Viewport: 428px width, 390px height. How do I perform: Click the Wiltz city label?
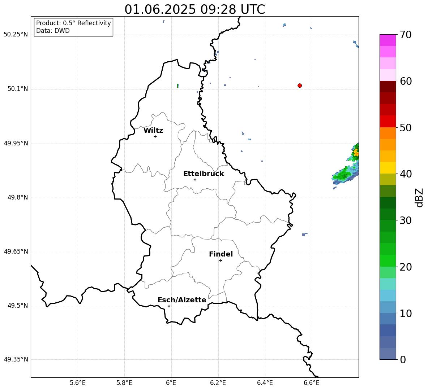153,131
